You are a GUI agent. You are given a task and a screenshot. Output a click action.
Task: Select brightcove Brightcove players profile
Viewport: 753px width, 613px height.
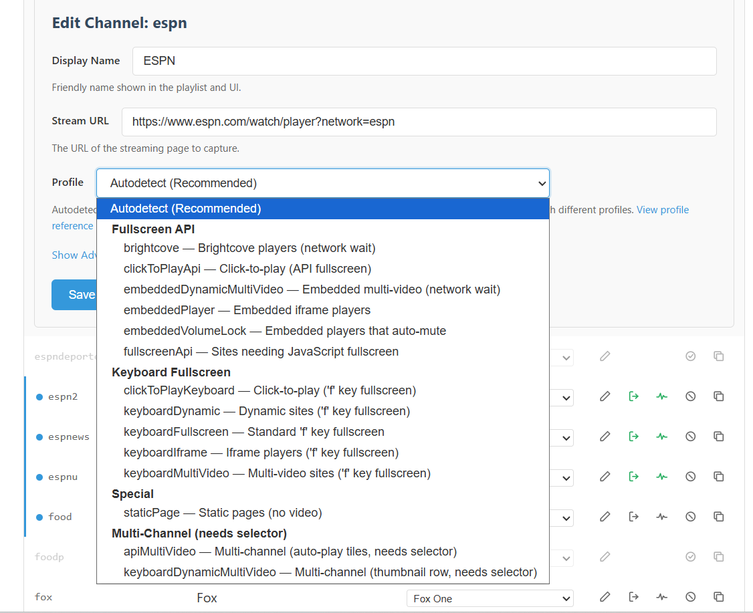(323, 248)
